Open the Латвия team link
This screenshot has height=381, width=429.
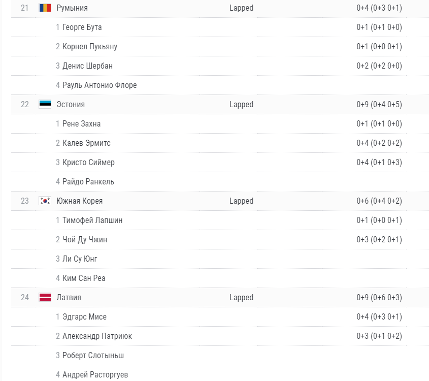[x=69, y=297]
